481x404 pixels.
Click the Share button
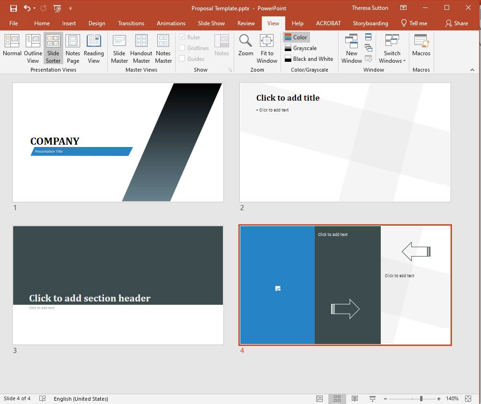point(456,23)
